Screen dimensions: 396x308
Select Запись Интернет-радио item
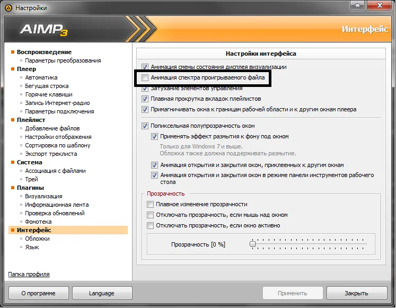click(57, 103)
